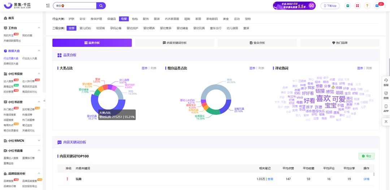Collapse the 工作台 sidebar section
The width and height of the screenshot is (390, 190).
(39, 28)
